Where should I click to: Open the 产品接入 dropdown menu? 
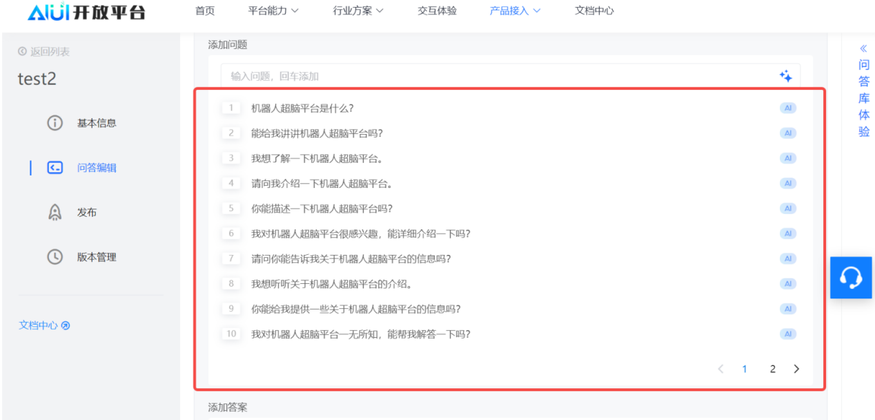[515, 11]
